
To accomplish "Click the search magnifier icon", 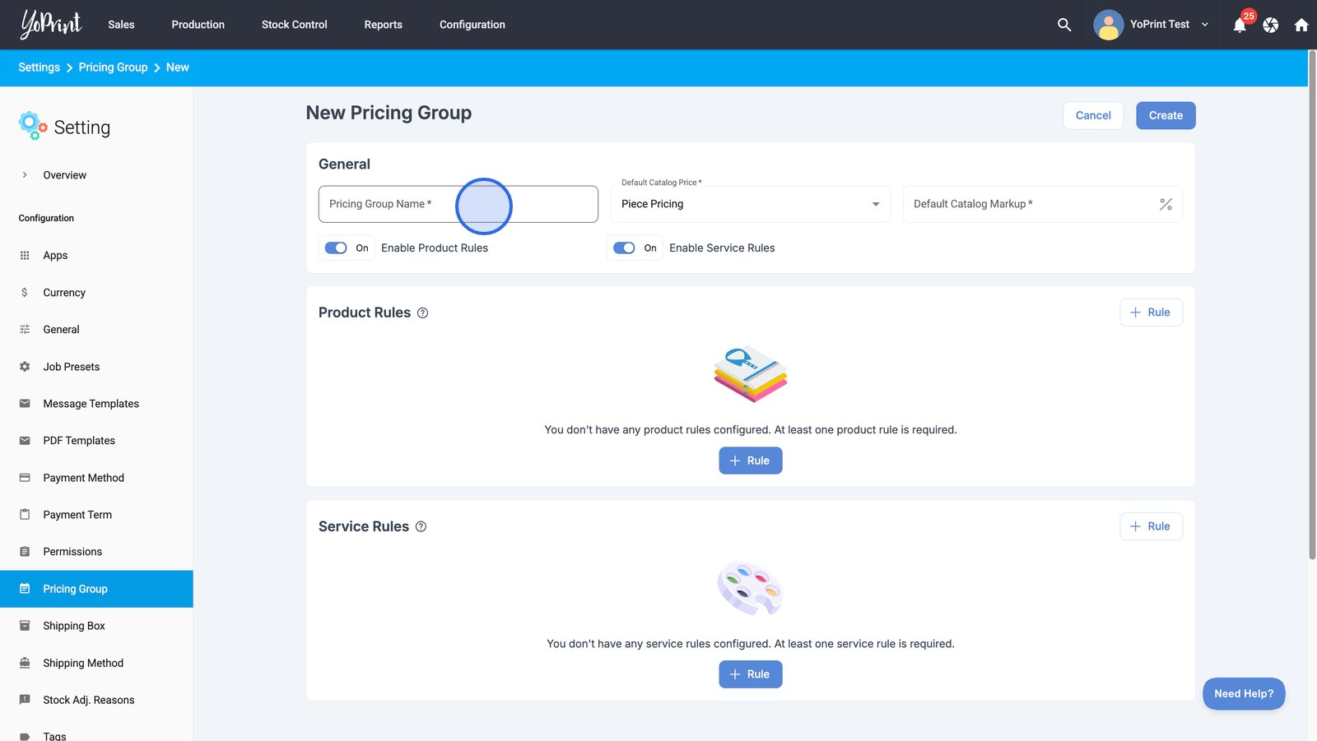I will 1063,25.
